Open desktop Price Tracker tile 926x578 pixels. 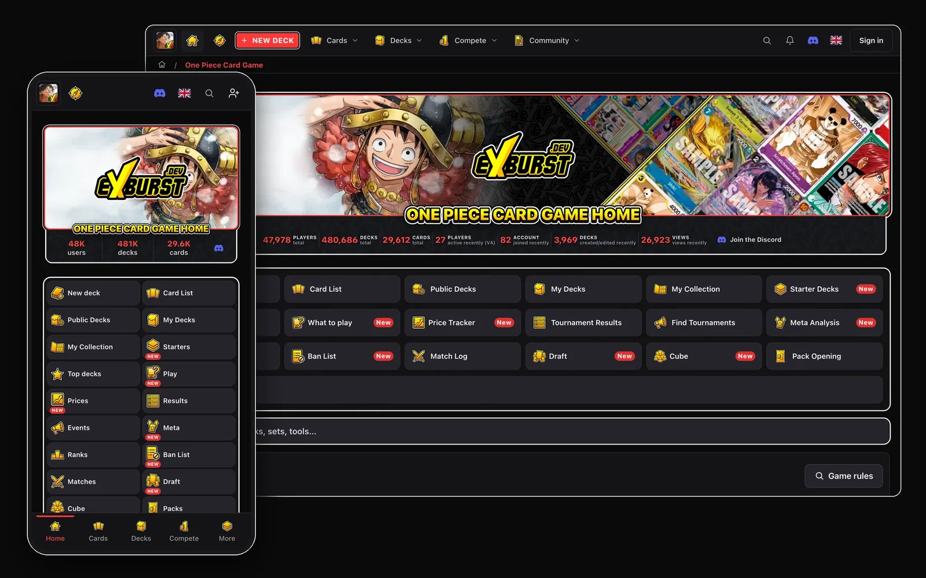coord(462,323)
